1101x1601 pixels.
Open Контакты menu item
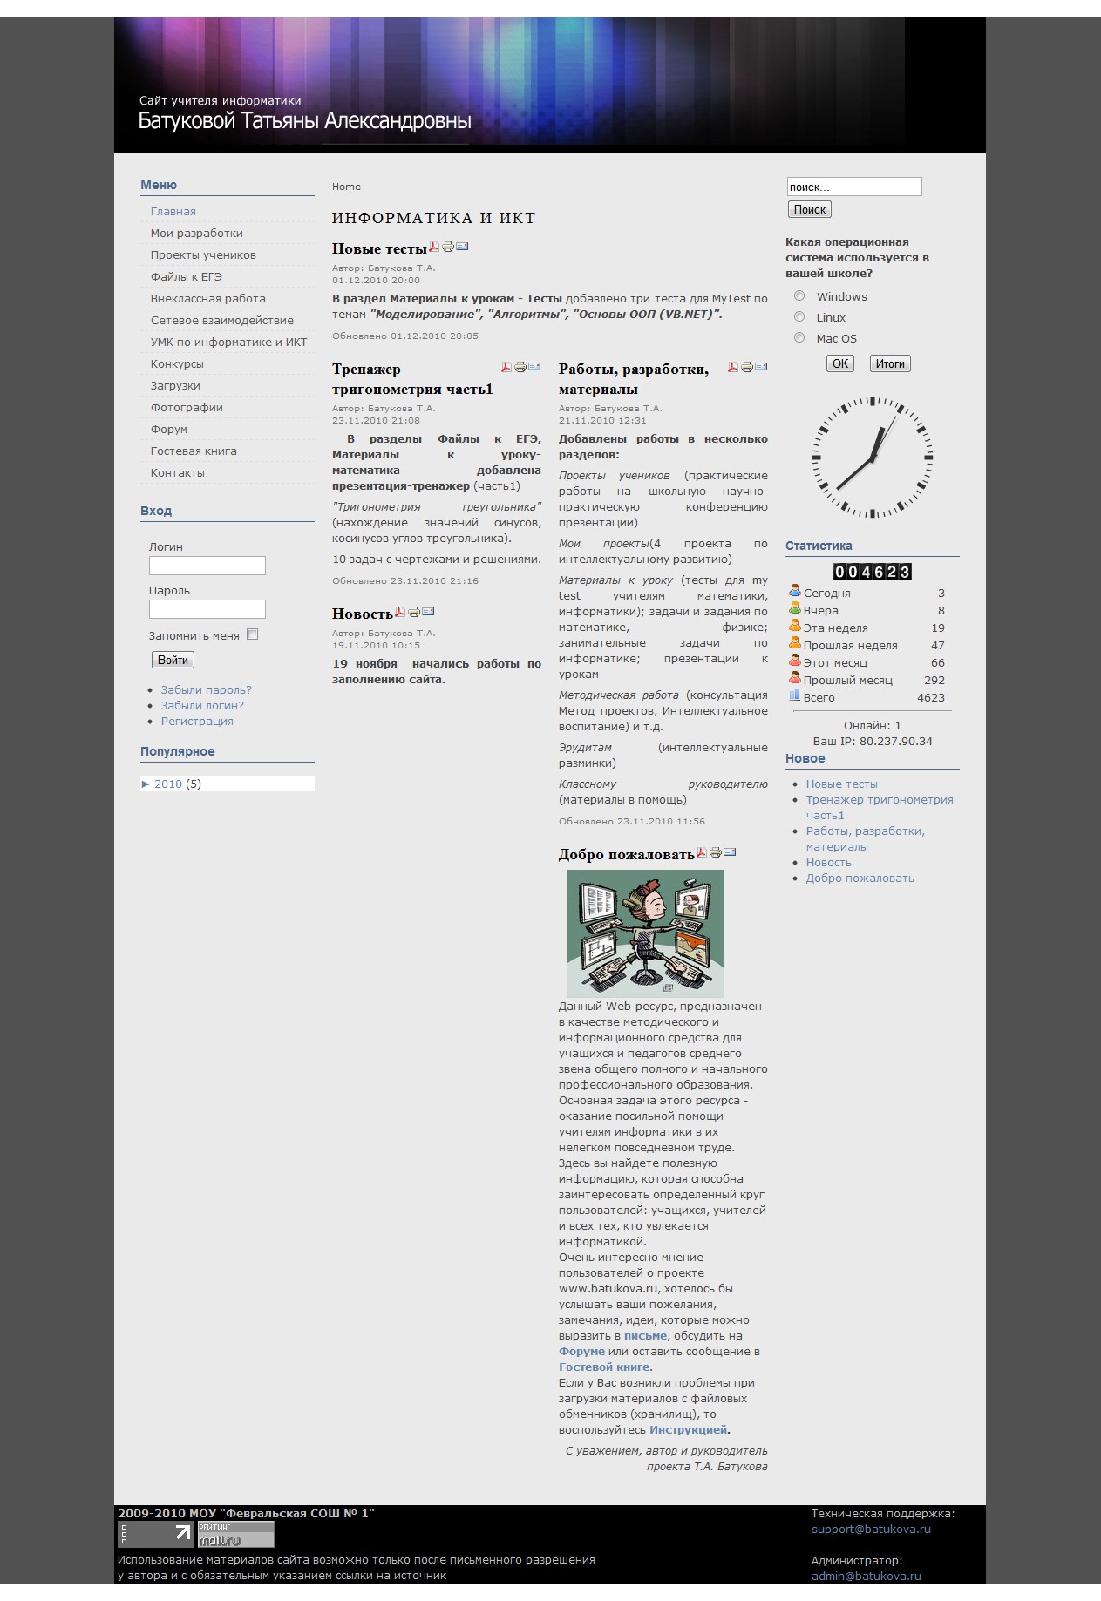pyautogui.click(x=178, y=473)
